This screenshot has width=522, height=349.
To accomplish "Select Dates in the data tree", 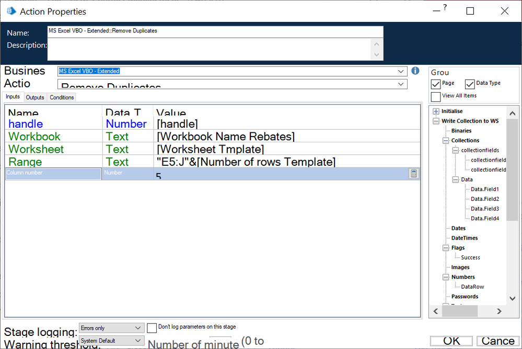I will click(x=458, y=228).
